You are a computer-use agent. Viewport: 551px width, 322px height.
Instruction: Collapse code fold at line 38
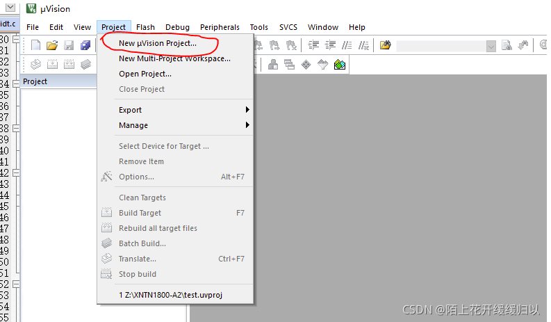point(16,129)
